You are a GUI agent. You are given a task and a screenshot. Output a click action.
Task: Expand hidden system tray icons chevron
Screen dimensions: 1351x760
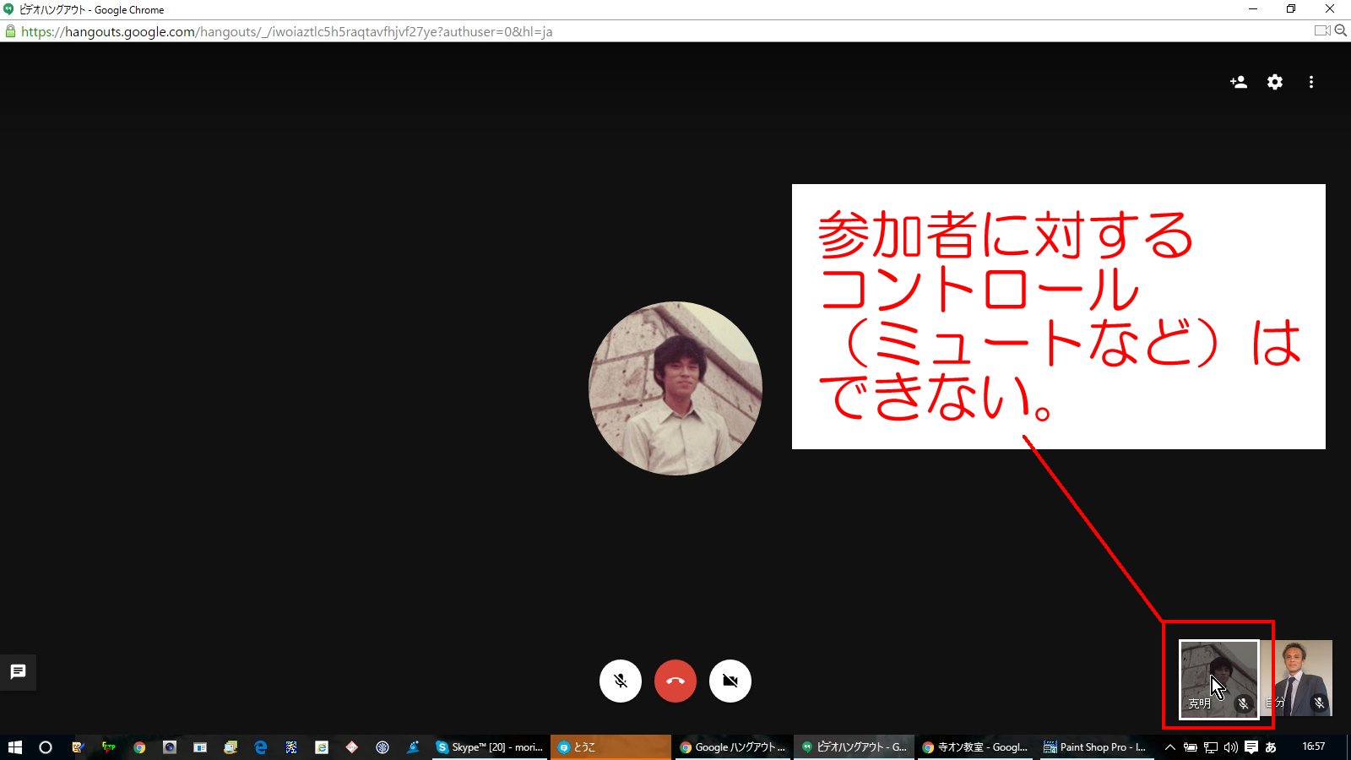pyautogui.click(x=1170, y=747)
